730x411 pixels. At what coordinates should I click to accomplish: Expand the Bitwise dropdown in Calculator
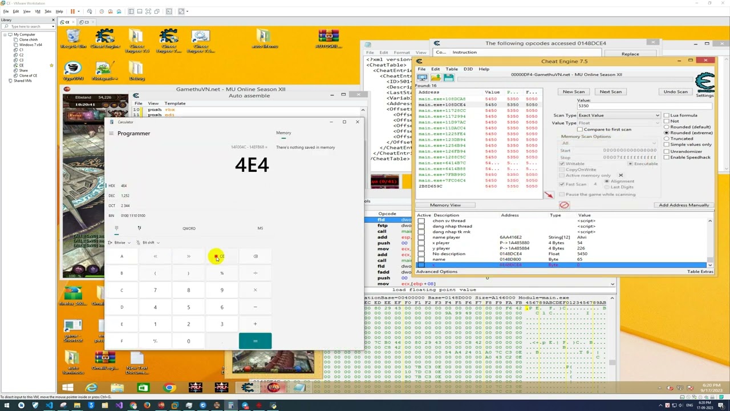(120, 243)
